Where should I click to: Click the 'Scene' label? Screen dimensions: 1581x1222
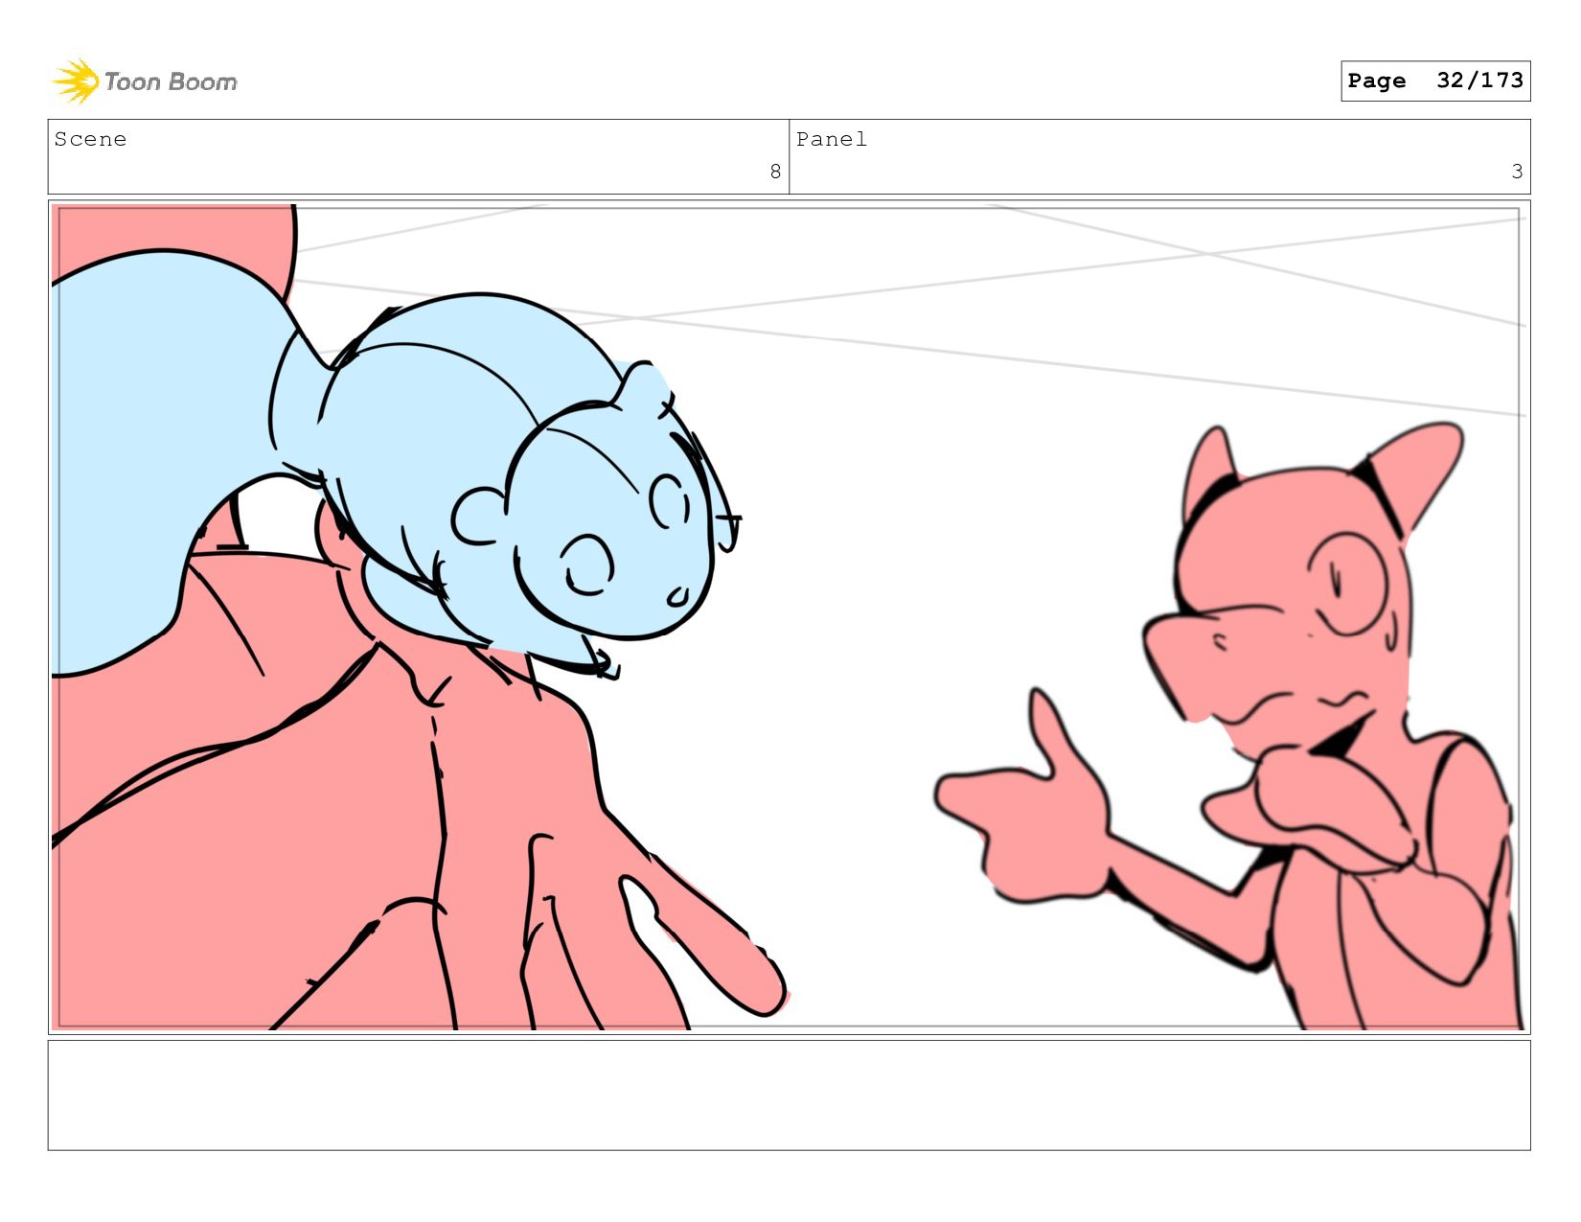click(90, 140)
